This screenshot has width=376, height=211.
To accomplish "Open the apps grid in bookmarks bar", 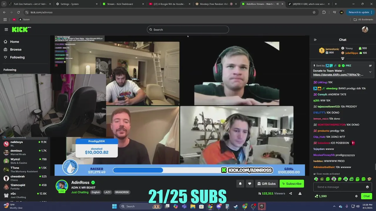I will [5, 19].
